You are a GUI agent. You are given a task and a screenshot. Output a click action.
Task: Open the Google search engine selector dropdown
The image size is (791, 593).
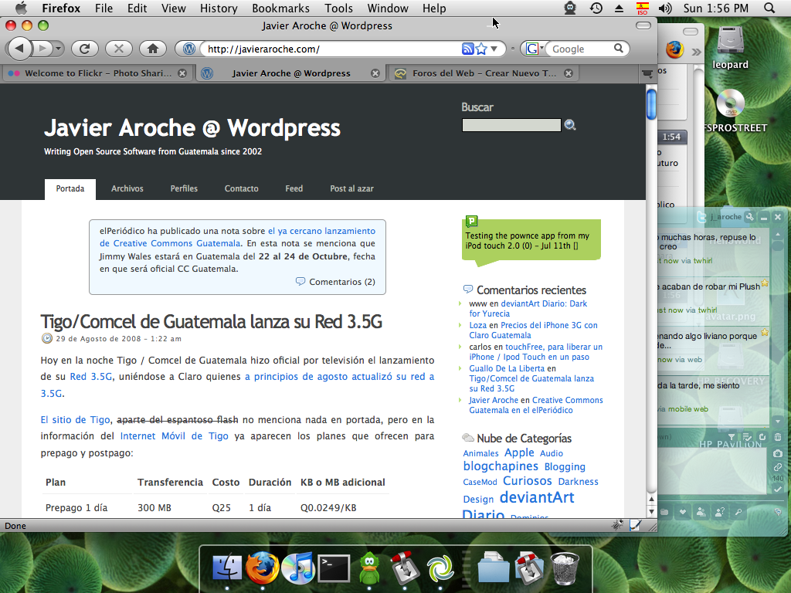(x=535, y=49)
